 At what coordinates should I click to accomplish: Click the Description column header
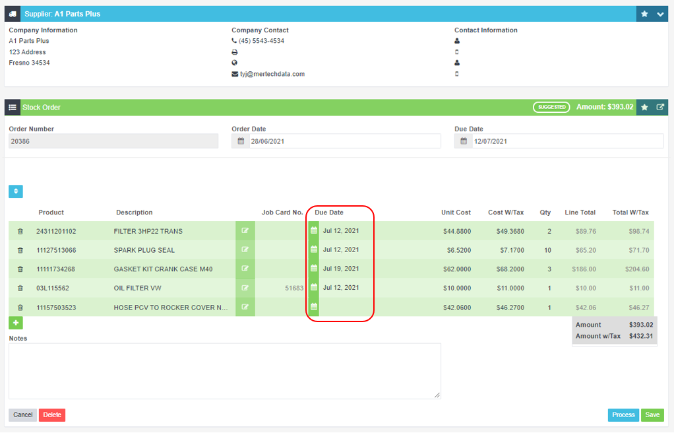tap(134, 212)
